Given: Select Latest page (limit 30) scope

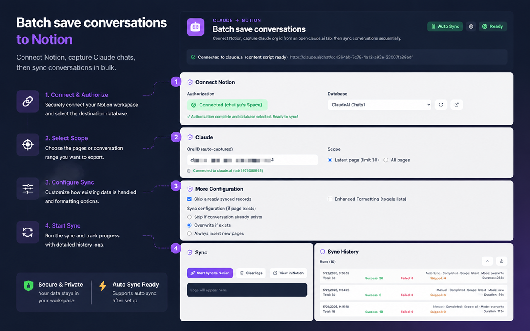Looking at the screenshot, I should [x=330, y=160].
